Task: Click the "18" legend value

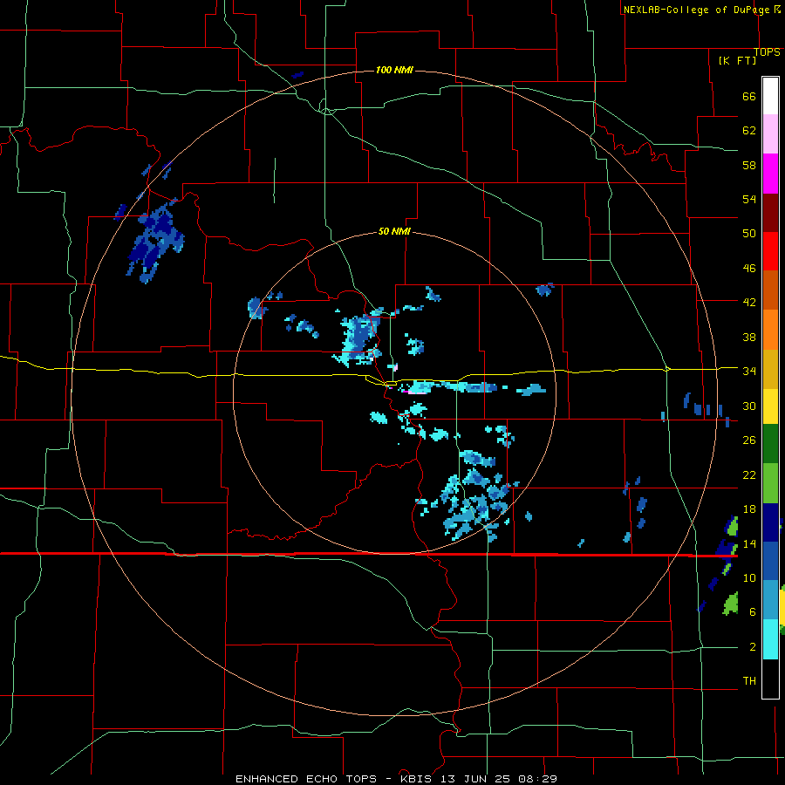Action: pos(749,509)
